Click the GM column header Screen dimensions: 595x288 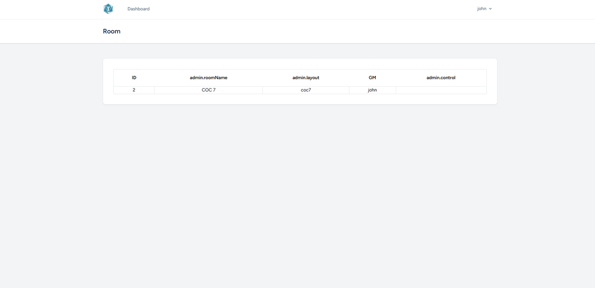[372, 78]
